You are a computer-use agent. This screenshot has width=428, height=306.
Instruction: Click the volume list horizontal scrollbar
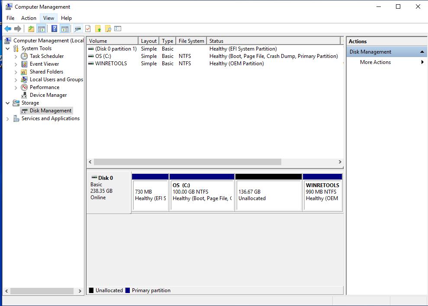[187, 162]
